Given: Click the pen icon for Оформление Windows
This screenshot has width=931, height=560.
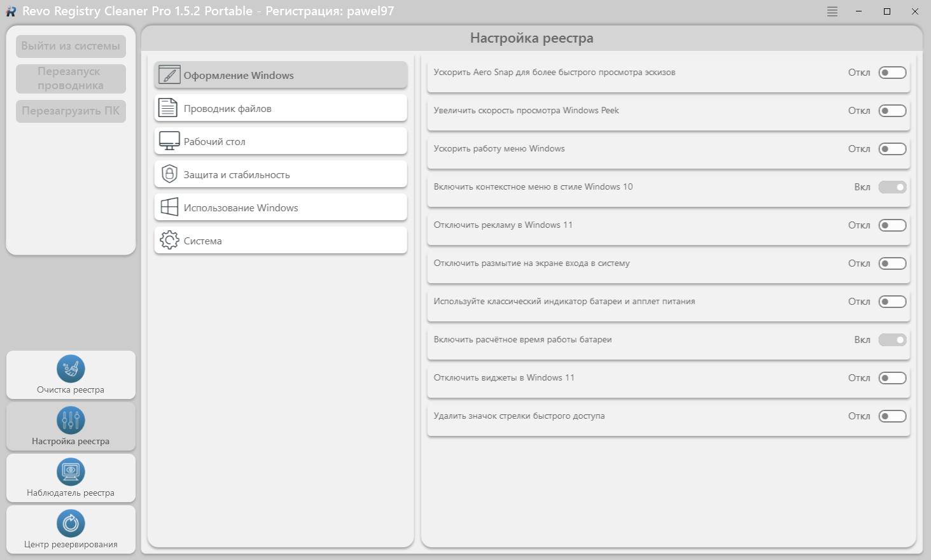Looking at the screenshot, I should click(169, 74).
